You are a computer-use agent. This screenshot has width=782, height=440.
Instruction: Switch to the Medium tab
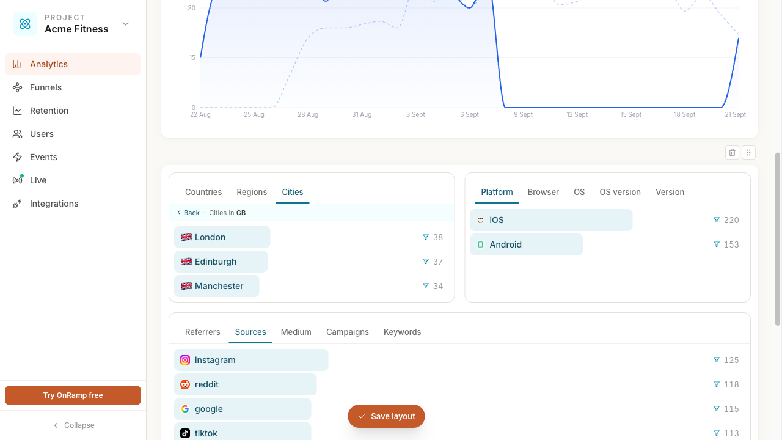point(296,332)
